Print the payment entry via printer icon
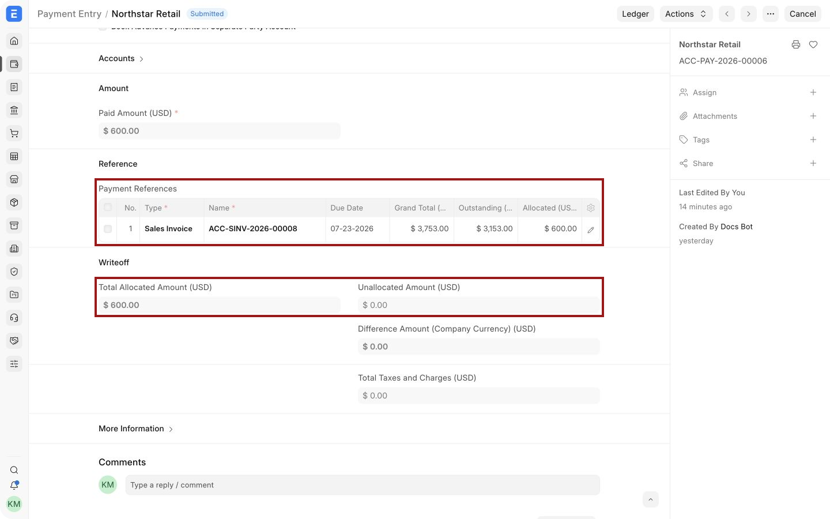This screenshot has height=519, width=830. pyautogui.click(x=796, y=44)
